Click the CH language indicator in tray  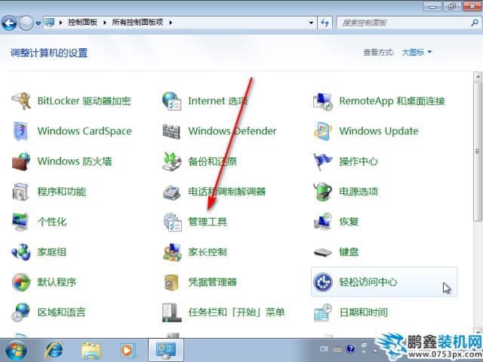click(324, 348)
